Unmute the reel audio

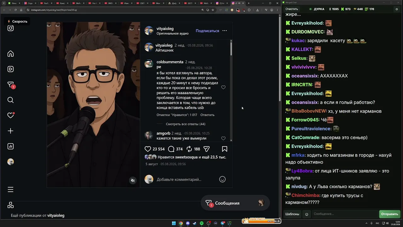(x=133, y=180)
